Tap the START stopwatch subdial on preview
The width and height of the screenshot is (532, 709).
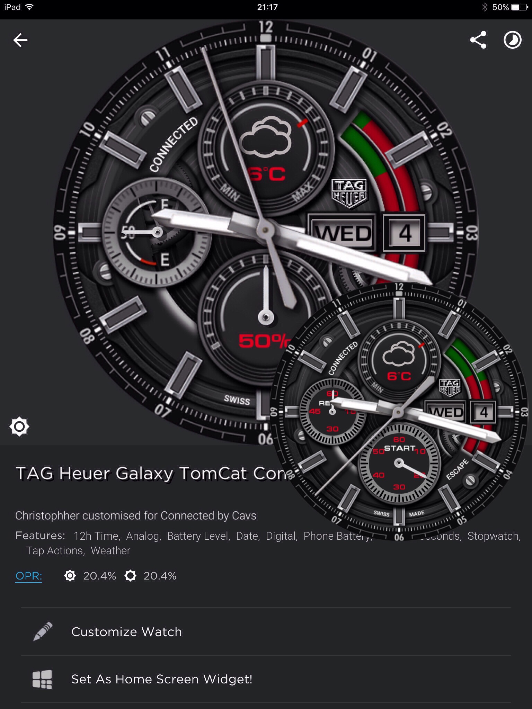pyautogui.click(x=399, y=464)
